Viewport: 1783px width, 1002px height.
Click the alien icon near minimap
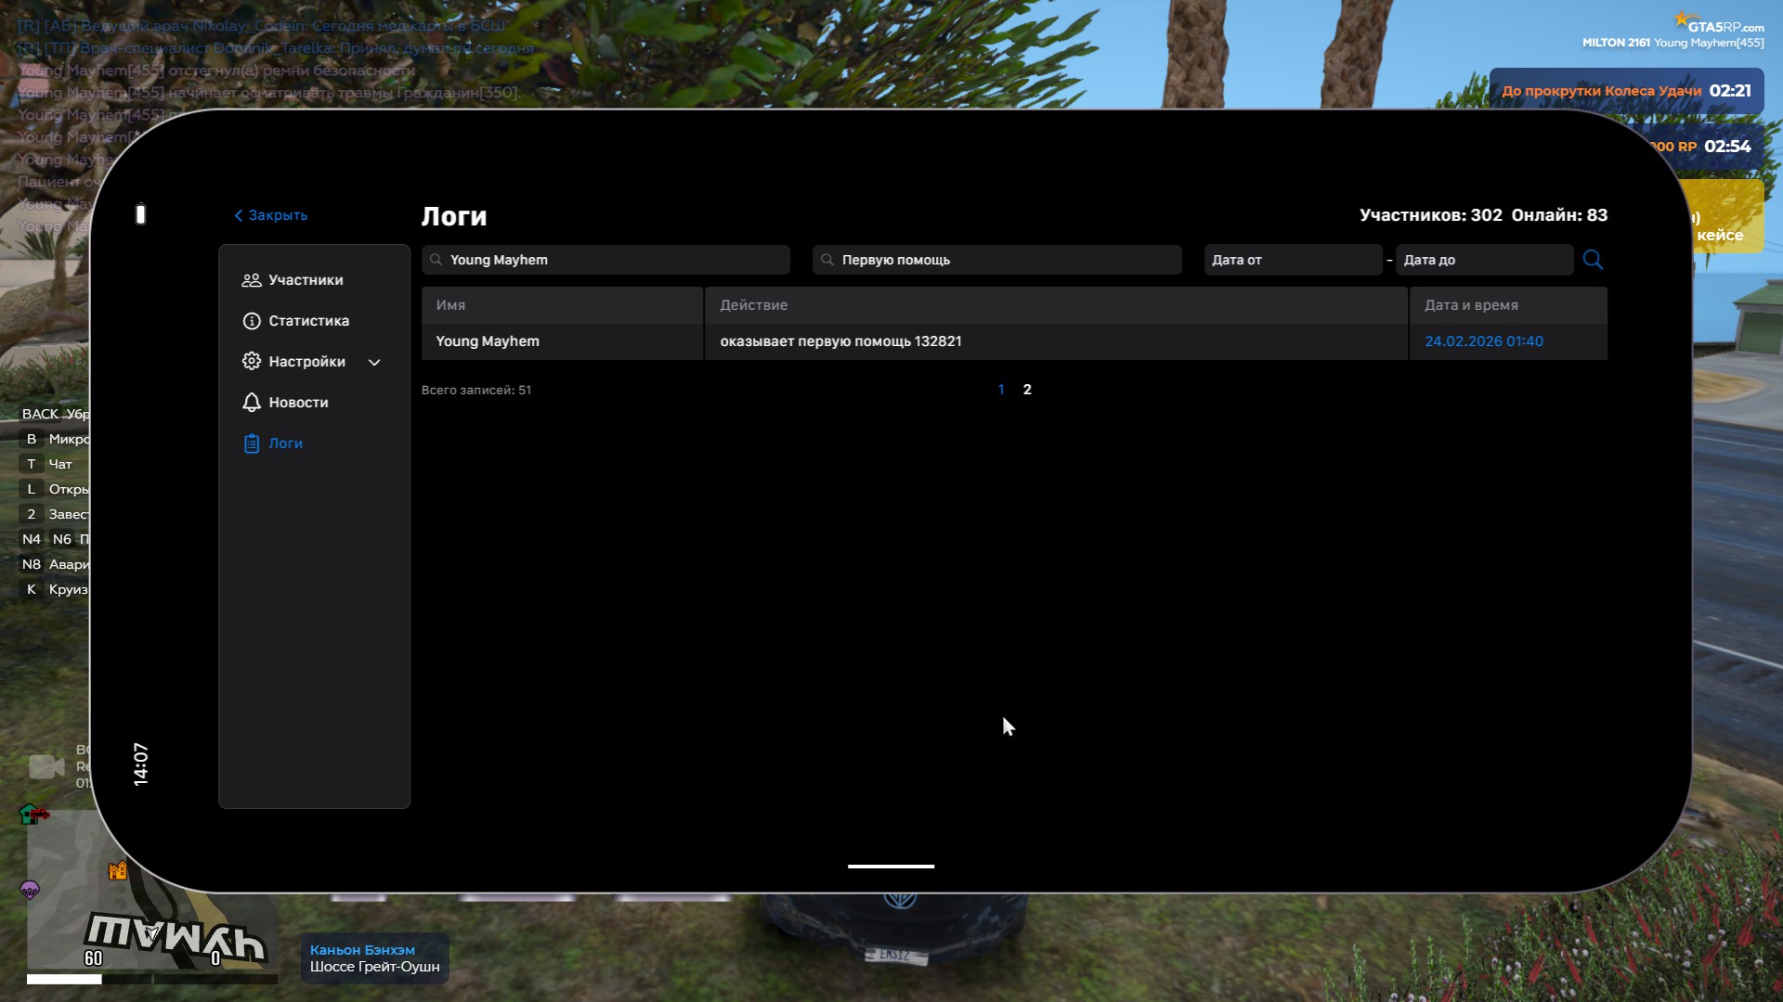30,891
